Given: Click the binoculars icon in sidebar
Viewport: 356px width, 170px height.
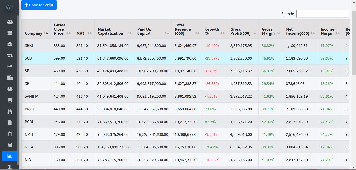Looking at the screenshot, I should (x=10, y=111).
